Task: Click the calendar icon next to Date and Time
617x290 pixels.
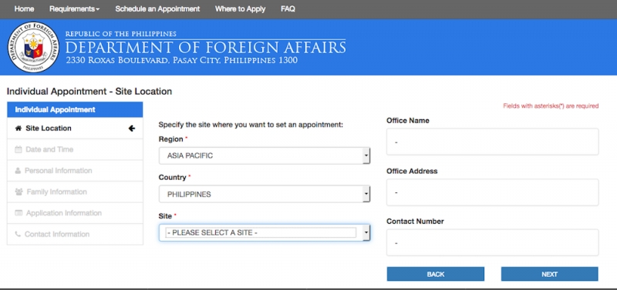Action: point(18,149)
